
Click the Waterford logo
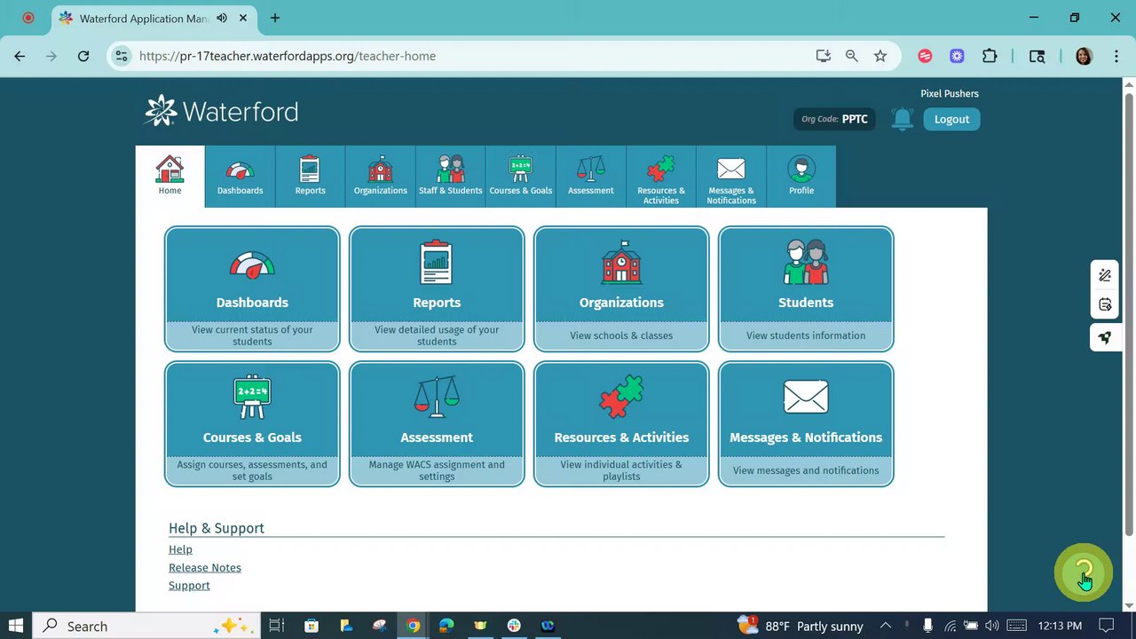[x=221, y=111]
